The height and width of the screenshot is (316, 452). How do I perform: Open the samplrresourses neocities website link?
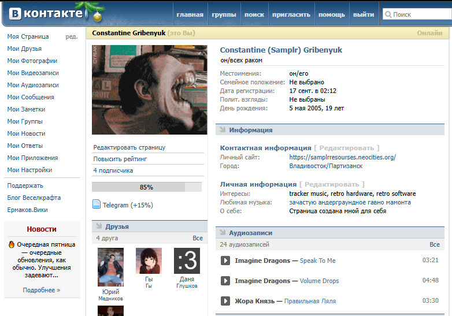point(342,157)
